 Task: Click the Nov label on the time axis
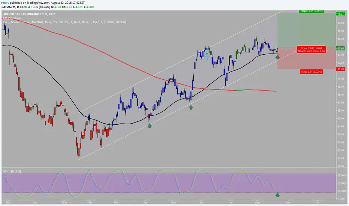pyautogui.click(x=8, y=203)
